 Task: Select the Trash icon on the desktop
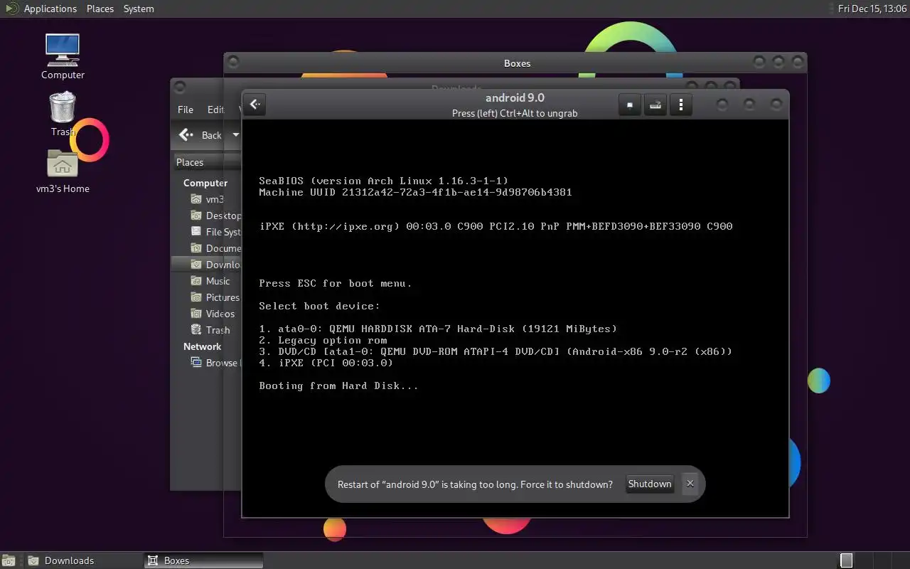pos(63,114)
